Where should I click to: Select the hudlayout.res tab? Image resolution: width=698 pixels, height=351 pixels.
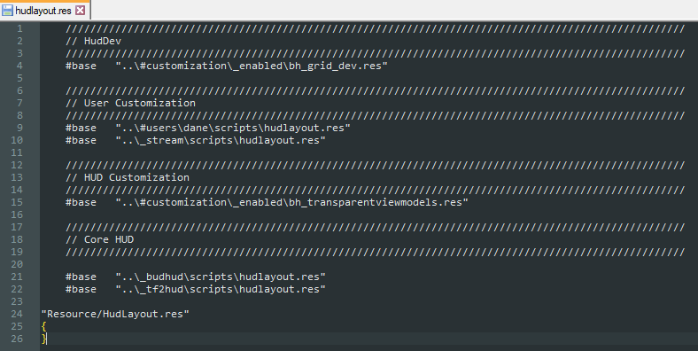pos(45,11)
